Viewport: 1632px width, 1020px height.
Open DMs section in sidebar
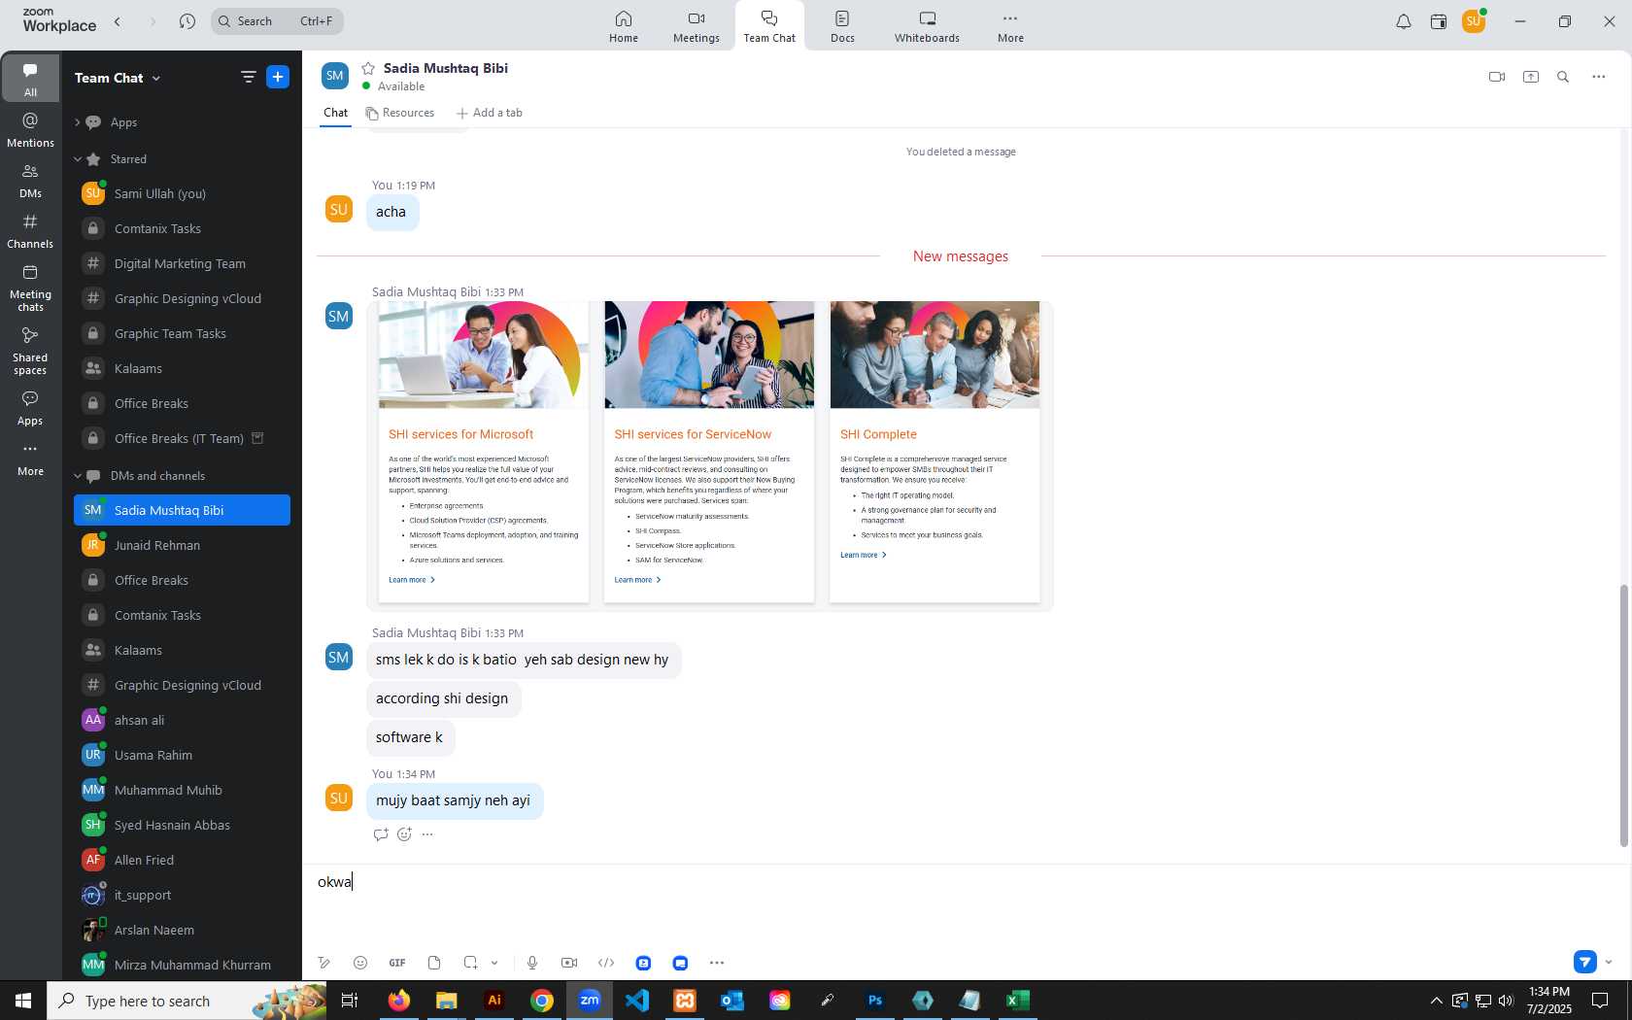point(30,181)
